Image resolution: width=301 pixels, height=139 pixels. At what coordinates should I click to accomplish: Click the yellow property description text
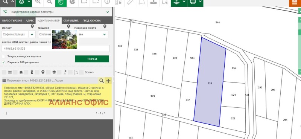57,96
